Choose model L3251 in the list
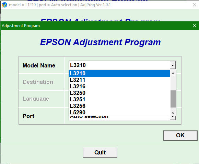199x164 pixels. point(119,99)
